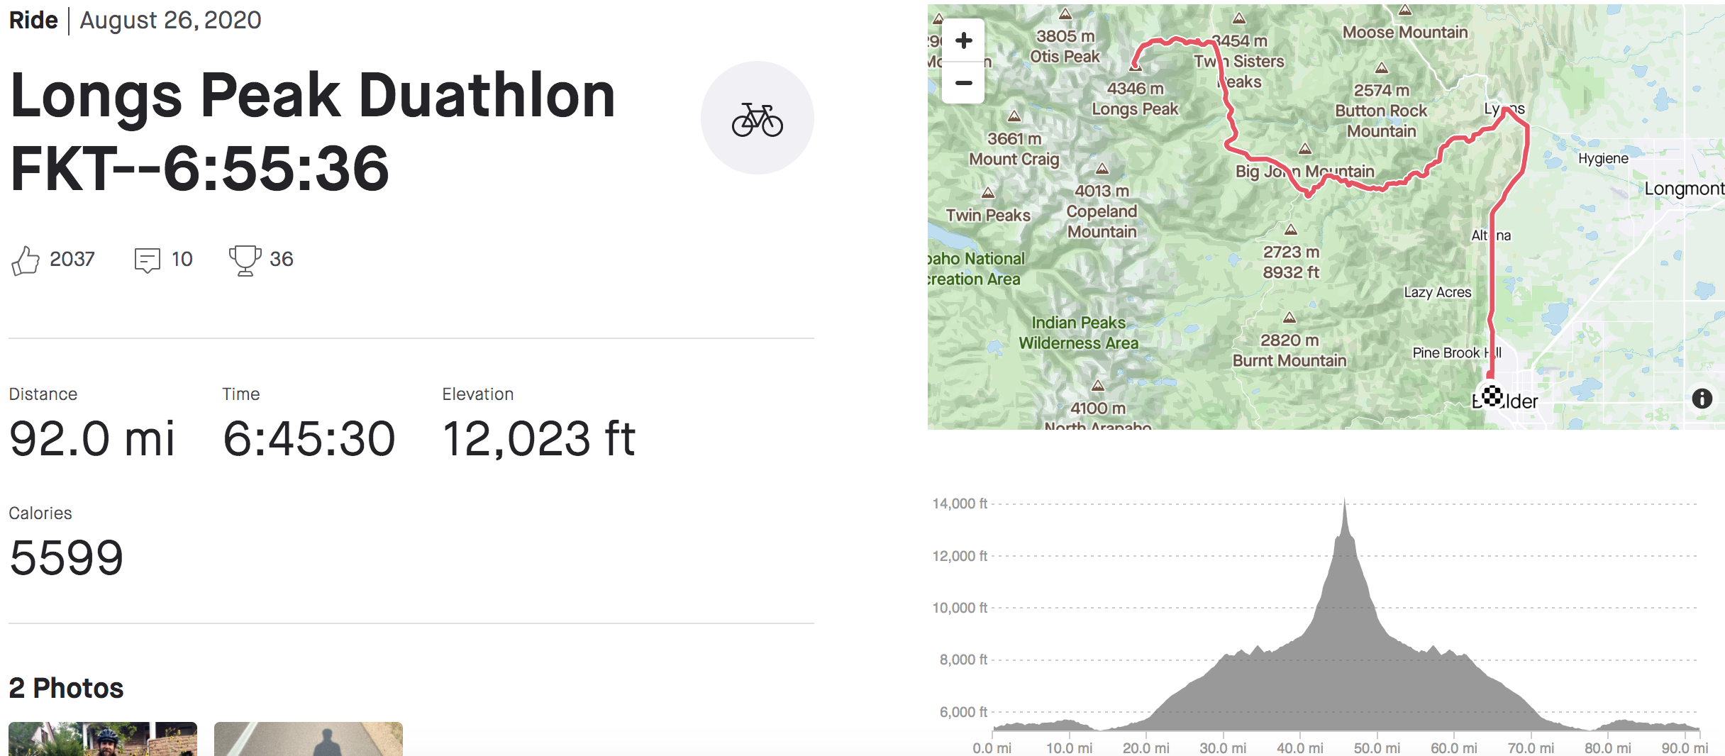The image size is (1725, 756).
Task: Open the first ride photo thumbnail
Action: [x=103, y=739]
